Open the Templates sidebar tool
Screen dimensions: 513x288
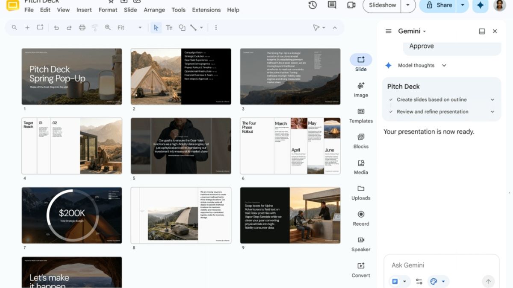pos(361,115)
